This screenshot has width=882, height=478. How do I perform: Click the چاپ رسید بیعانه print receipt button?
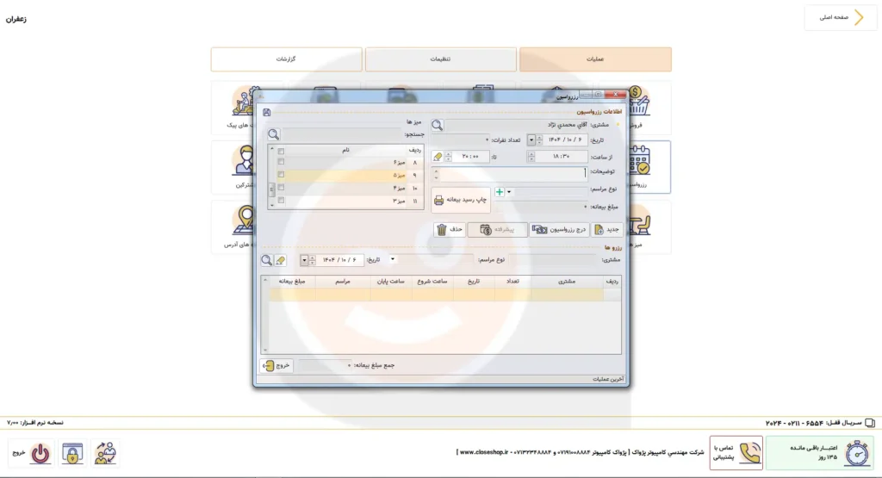coord(461,200)
